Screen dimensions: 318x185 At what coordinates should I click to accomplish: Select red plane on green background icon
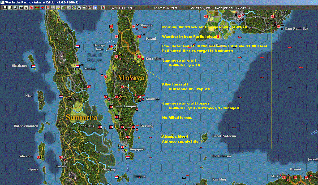37,8
